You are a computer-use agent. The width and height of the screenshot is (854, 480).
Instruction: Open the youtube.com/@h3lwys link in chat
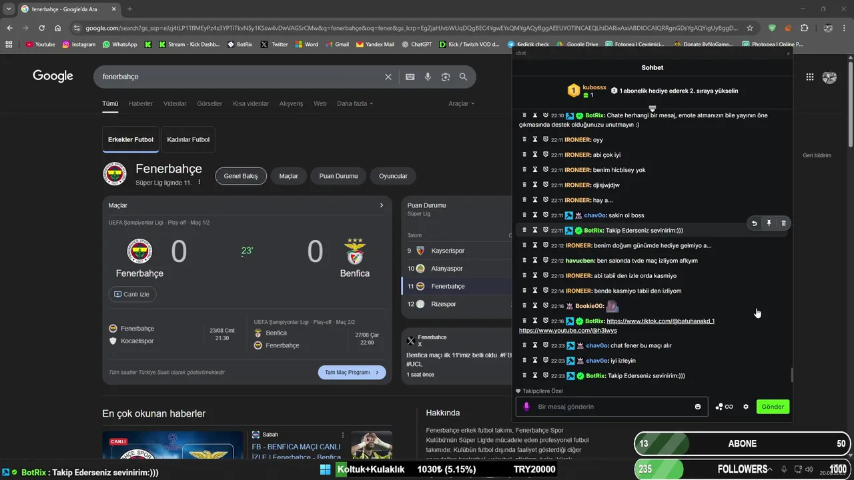pyautogui.click(x=568, y=331)
